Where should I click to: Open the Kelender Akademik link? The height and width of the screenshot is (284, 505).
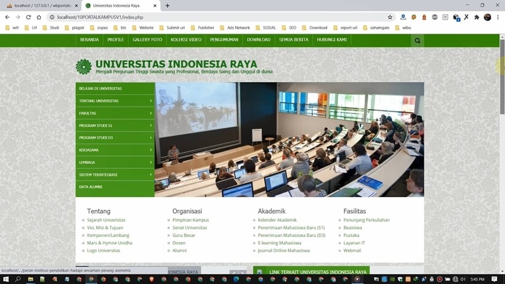click(277, 220)
